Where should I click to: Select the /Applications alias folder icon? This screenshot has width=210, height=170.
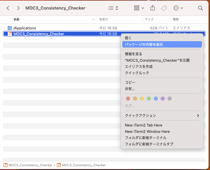[10, 28]
